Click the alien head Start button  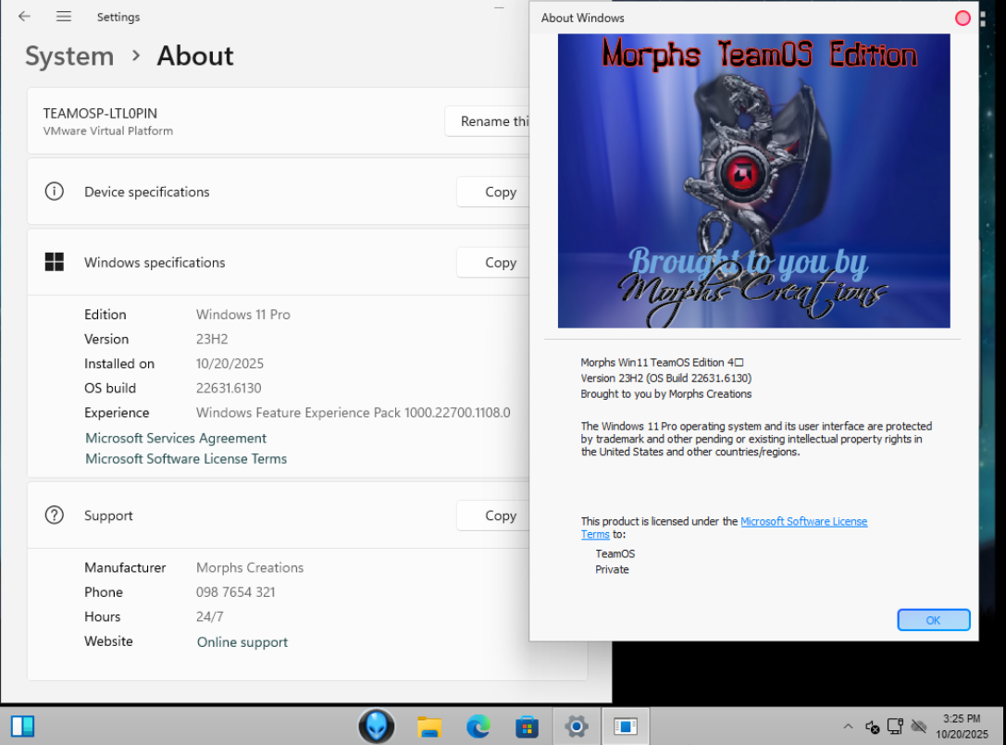(377, 726)
